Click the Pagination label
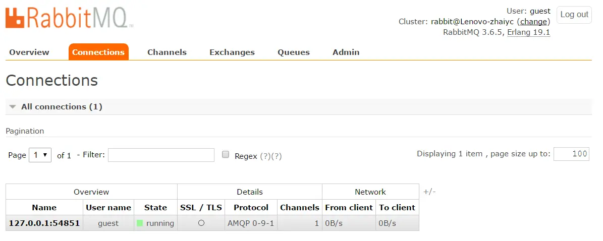Image resolution: width=603 pixels, height=241 pixels. pyautogui.click(x=25, y=131)
